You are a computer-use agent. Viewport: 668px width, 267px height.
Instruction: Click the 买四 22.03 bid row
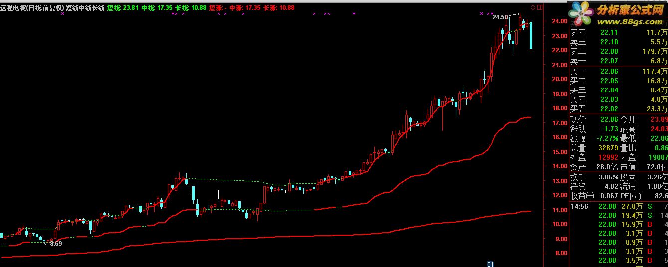pyautogui.click(x=619, y=99)
